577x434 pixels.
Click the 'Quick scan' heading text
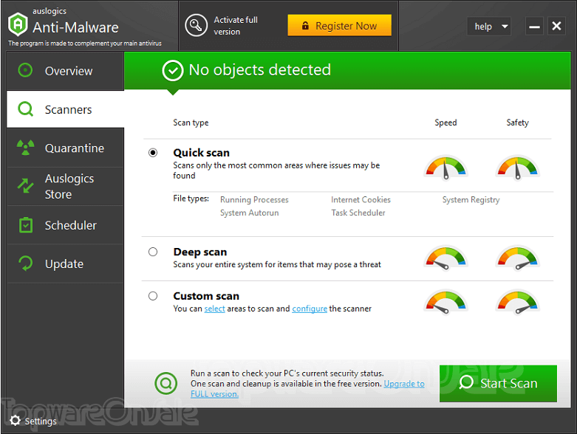click(201, 153)
